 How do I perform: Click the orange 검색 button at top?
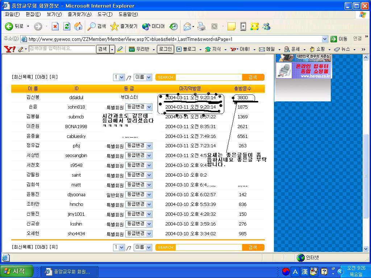coord(253,77)
